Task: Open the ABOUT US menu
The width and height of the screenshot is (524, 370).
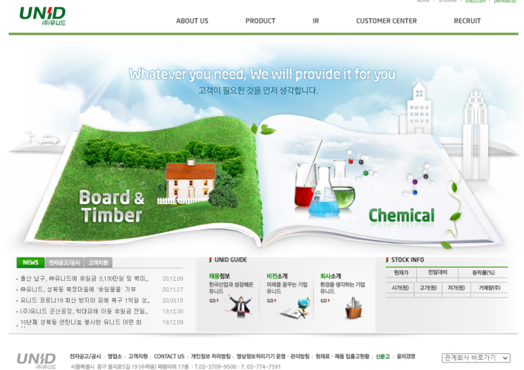Action: [192, 21]
